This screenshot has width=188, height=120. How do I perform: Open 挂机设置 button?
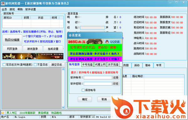53,49
